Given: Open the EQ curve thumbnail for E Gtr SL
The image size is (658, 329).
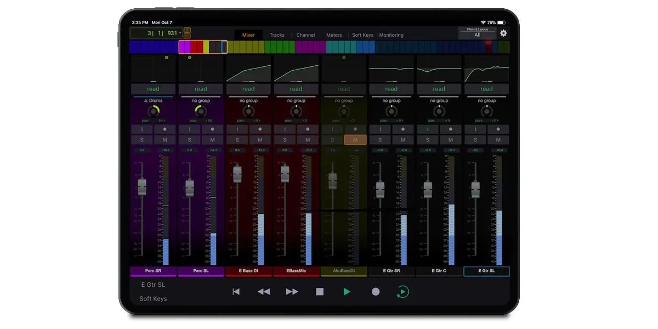Looking at the screenshot, I should click(x=487, y=69).
